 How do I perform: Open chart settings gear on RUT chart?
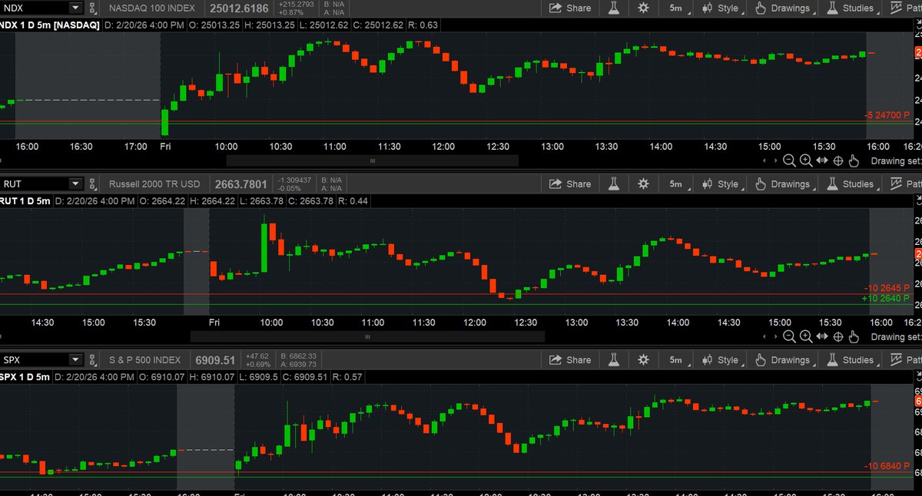point(643,184)
